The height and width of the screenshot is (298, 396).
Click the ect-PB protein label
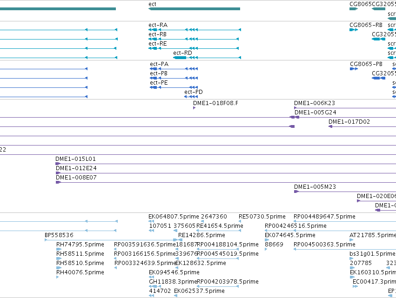click(x=159, y=73)
